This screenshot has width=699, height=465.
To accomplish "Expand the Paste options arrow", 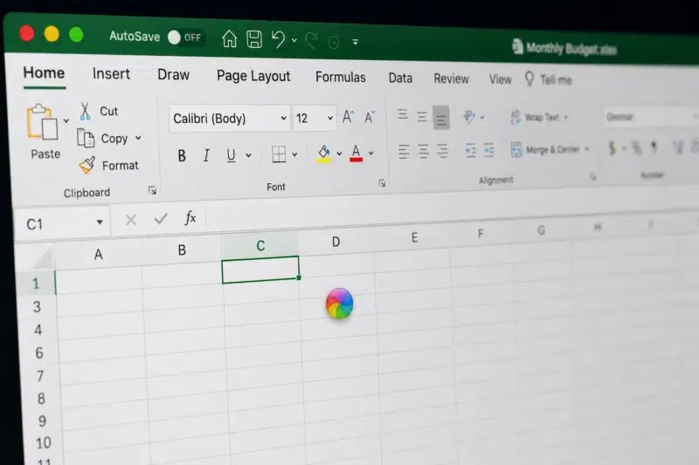I will (66, 120).
